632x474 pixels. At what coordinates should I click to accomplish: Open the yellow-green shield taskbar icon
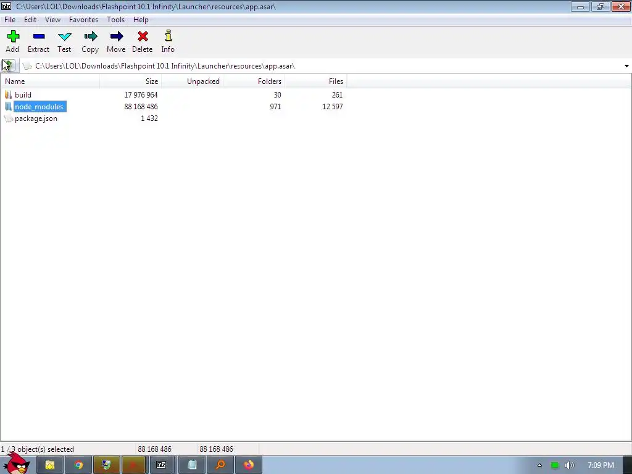106,465
